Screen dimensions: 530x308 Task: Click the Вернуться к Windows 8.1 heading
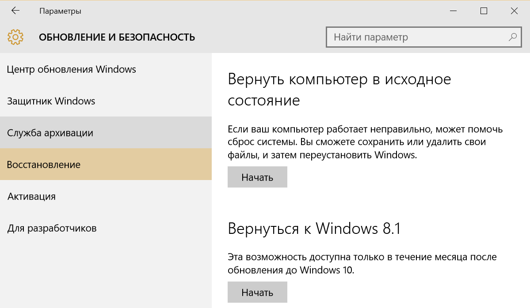pos(314,229)
